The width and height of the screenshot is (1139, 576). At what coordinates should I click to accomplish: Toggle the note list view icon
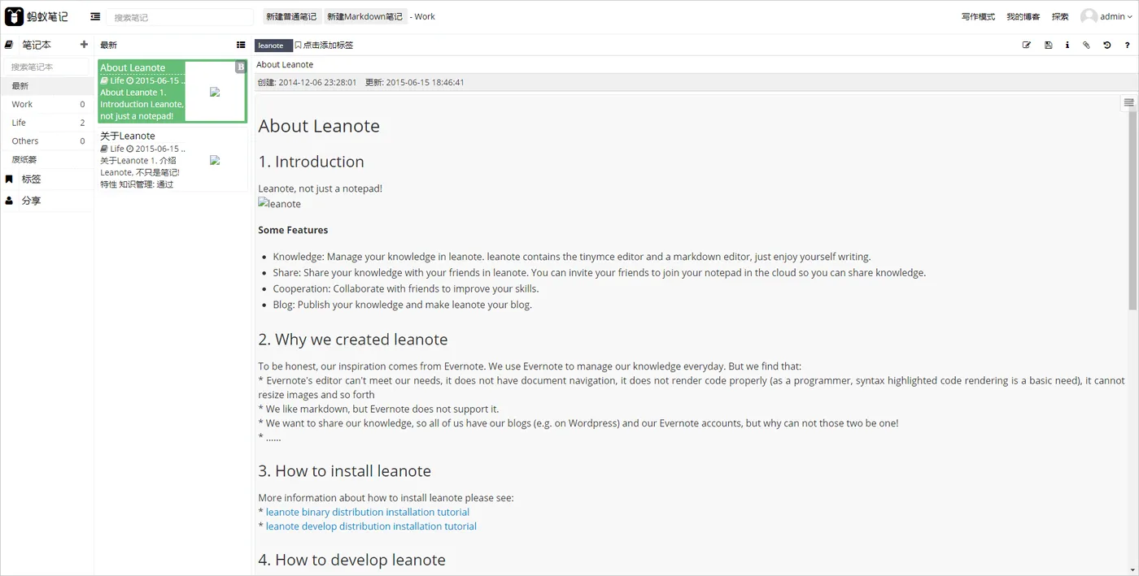pos(241,45)
